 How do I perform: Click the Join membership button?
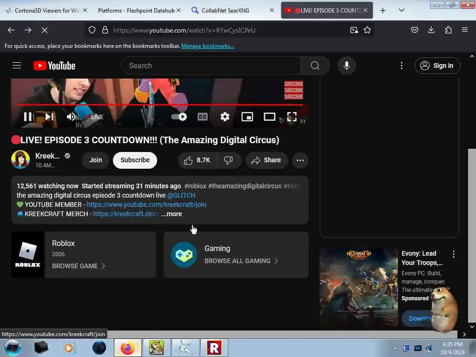95,160
